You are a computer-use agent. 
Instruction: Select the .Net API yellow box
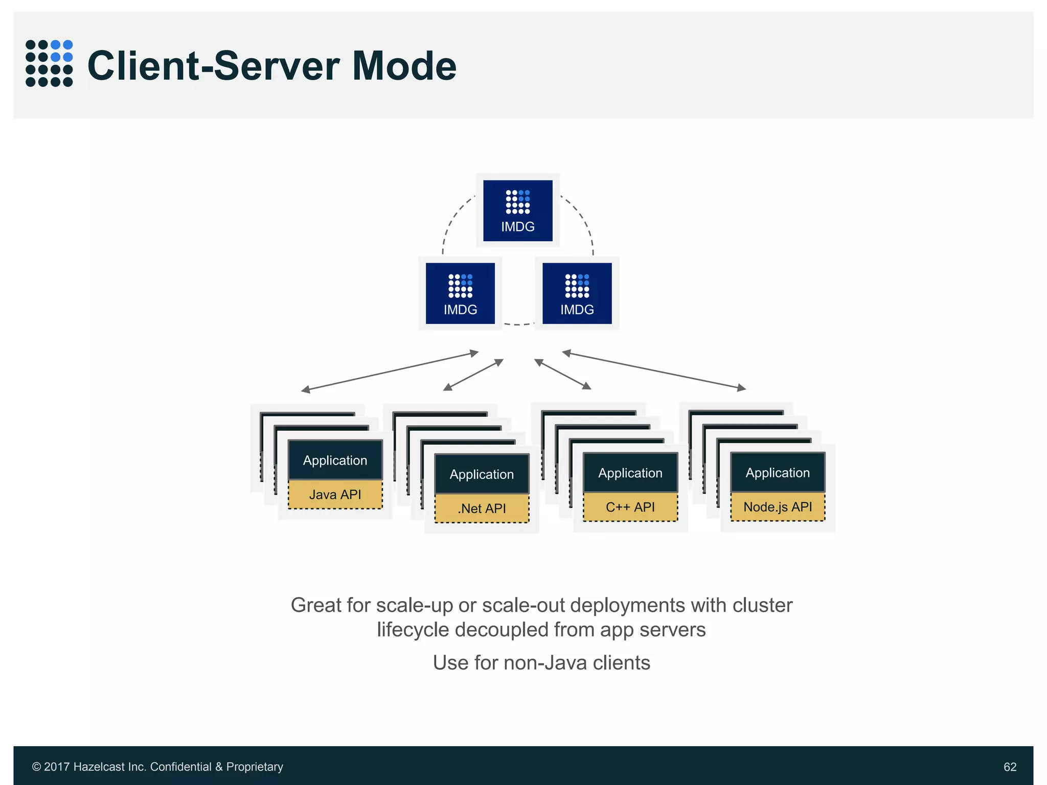coord(482,509)
